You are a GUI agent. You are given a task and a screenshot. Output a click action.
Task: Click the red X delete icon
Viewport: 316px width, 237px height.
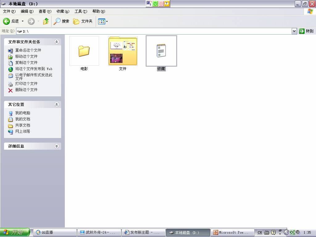point(10,90)
